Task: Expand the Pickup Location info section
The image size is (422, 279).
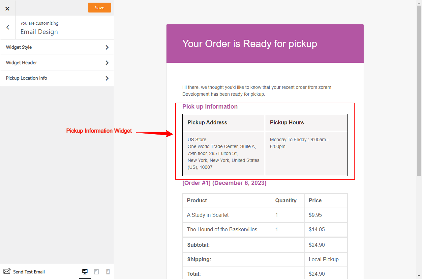Action: pos(49,78)
